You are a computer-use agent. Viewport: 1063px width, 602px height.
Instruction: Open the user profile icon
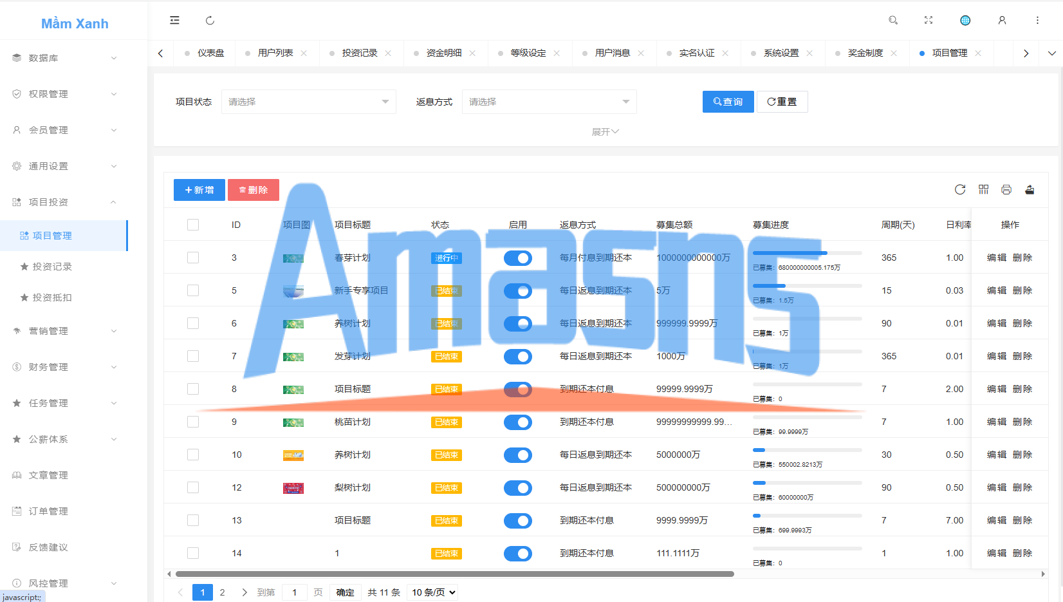click(1002, 20)
